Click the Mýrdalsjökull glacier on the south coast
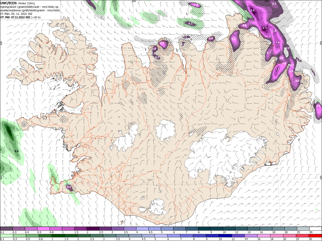 (157, 208)
